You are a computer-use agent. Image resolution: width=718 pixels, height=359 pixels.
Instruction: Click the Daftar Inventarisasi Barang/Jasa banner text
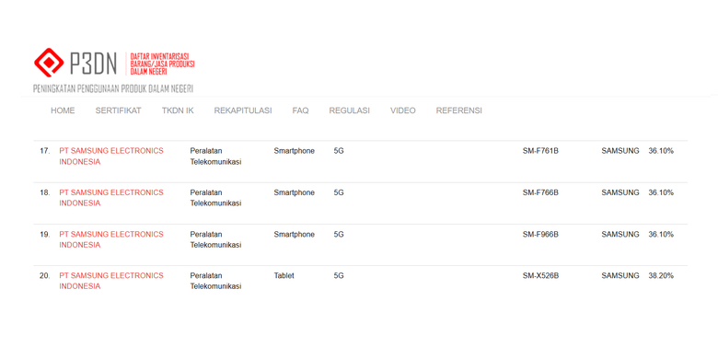coord(163,64)
